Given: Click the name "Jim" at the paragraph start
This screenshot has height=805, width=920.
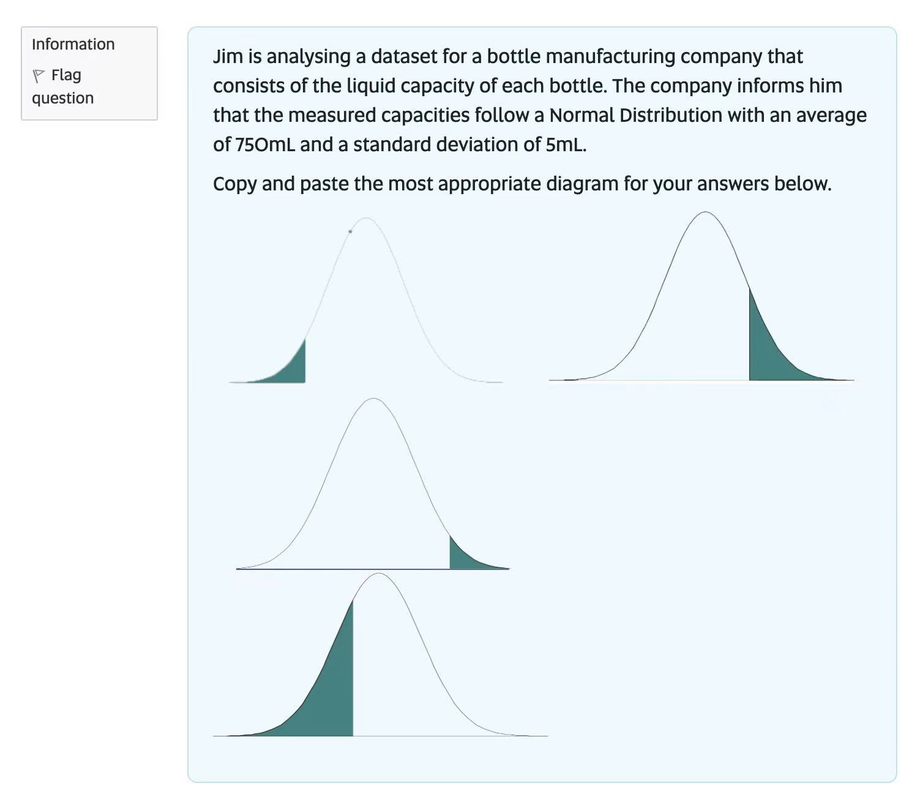Looking at the screenshot, I should click(227, 56).
